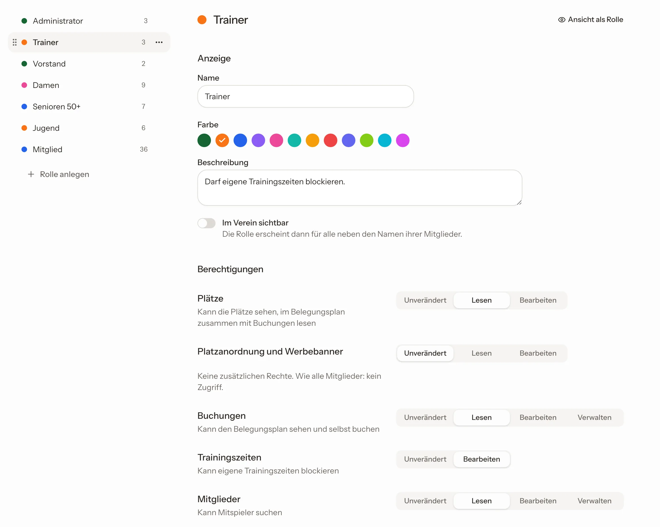Open the Vorstand role

click(x=89, y=64)
